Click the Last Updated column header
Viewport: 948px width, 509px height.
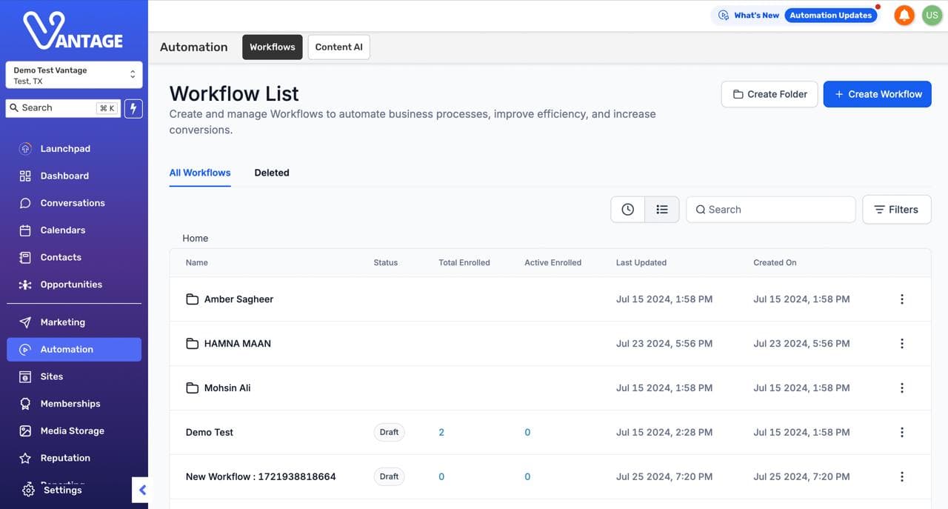[641, 263]
